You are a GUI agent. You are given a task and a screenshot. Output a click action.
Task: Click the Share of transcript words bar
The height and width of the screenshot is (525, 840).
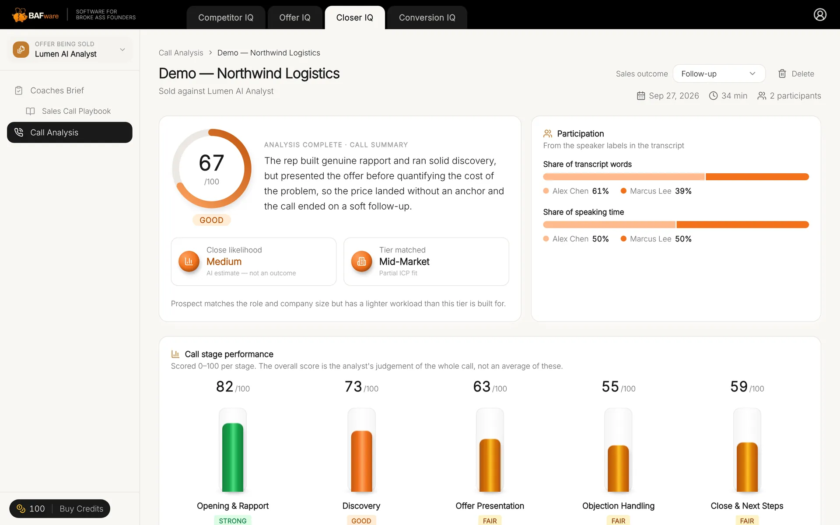[676, 177]
